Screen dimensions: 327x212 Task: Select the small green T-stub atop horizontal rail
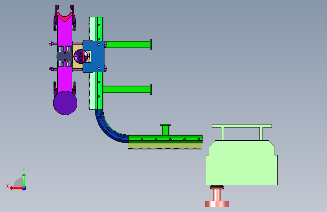coord(166,130)
